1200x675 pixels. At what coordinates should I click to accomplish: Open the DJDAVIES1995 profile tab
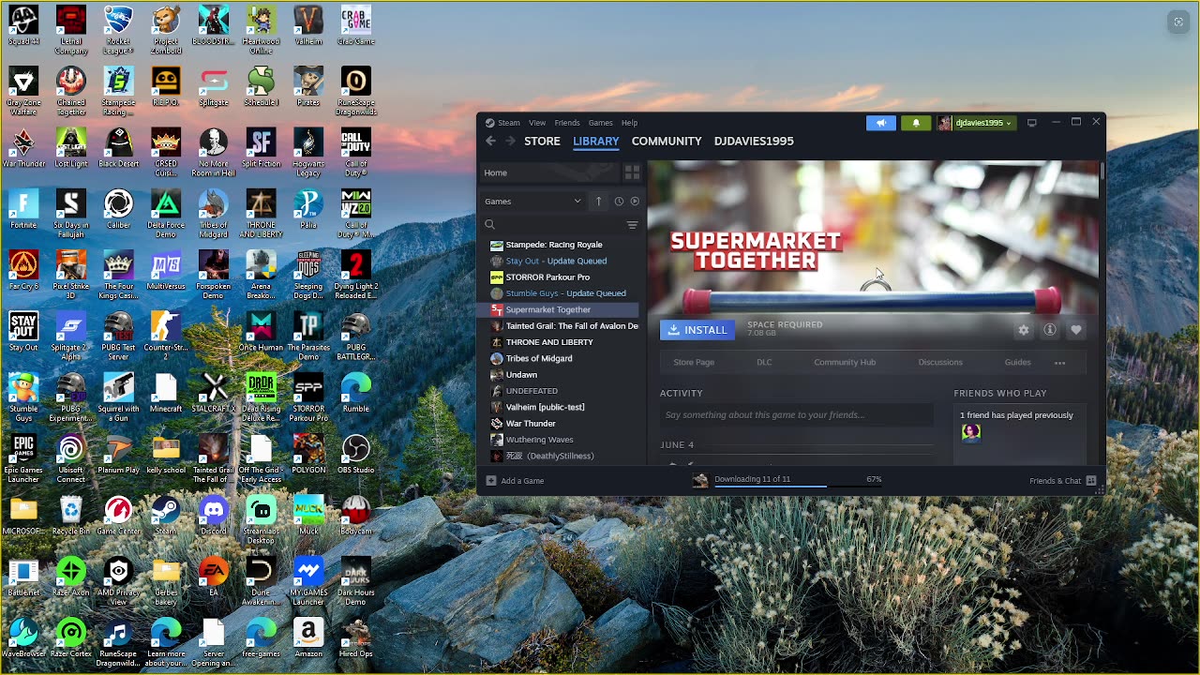click(754, 141)
